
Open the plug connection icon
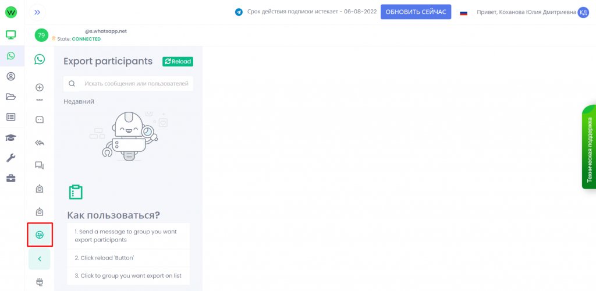pos(40,282)
